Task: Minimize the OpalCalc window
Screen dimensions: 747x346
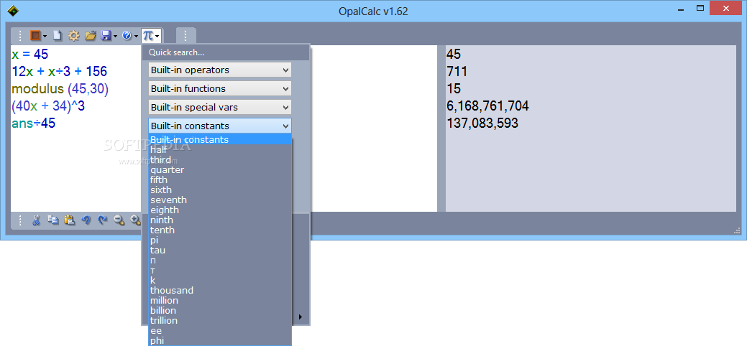Action: pos(682,9)
